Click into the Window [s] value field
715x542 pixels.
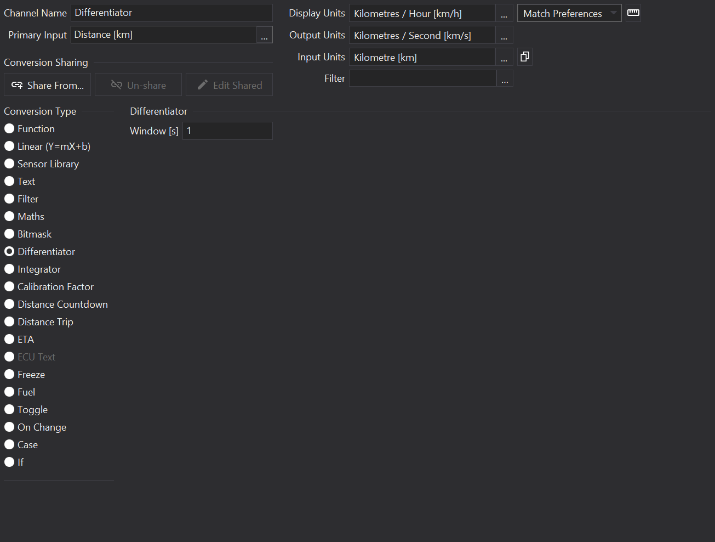(227, 131)
